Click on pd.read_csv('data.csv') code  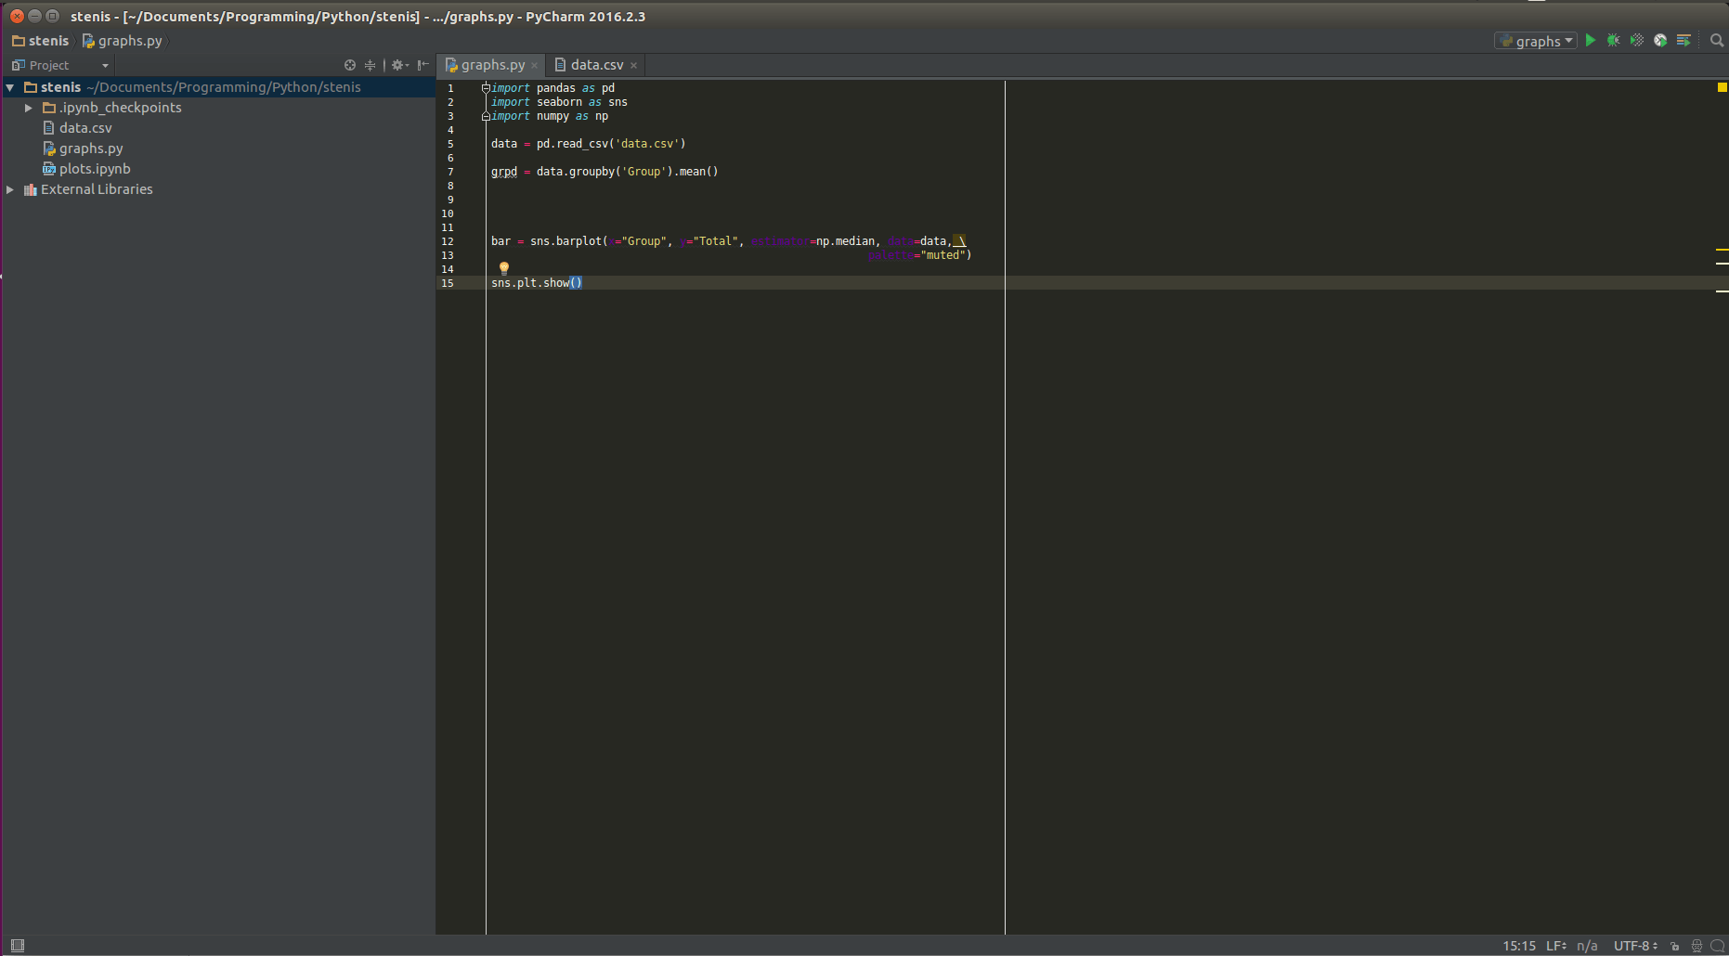[x=611, y=144]
